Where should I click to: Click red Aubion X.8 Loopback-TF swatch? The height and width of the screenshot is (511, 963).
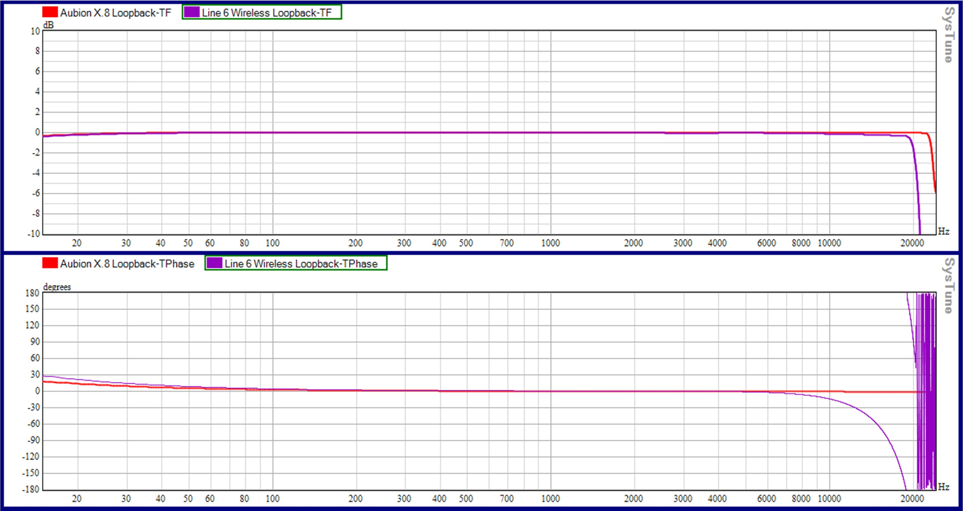[x=50, y=12]
